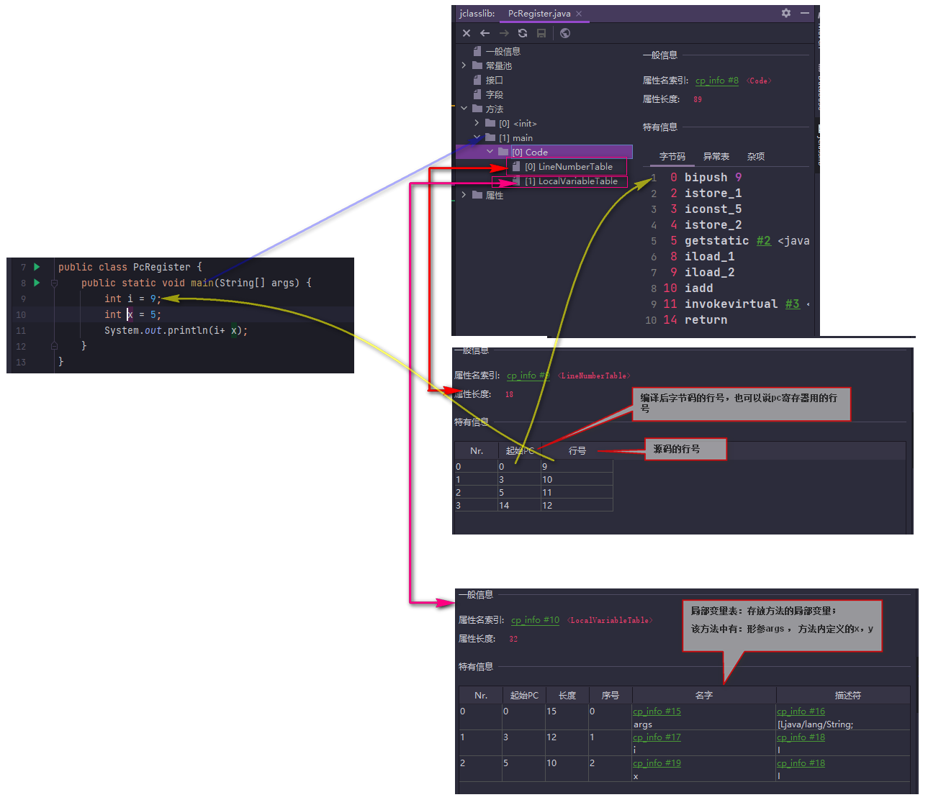Click the close X icon in jclasslib toolbar
Screen dimensions: 928x805
[467, 33]
